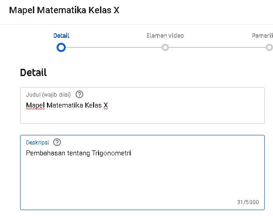
Task: Click the 31/5000 character counter
Action: 248,202
